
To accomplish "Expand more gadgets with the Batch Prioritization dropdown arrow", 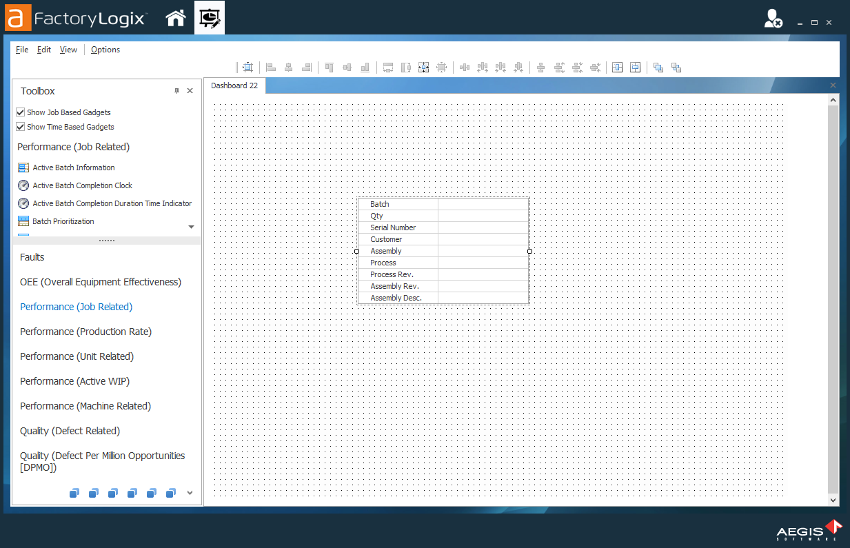I will 192,226.
